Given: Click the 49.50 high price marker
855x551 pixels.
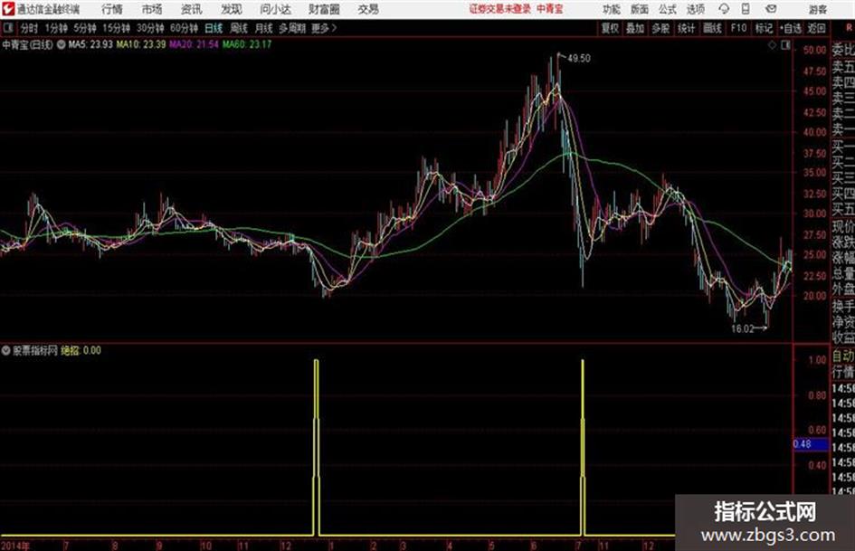Looking at the screenshot, I should point(579,59).
